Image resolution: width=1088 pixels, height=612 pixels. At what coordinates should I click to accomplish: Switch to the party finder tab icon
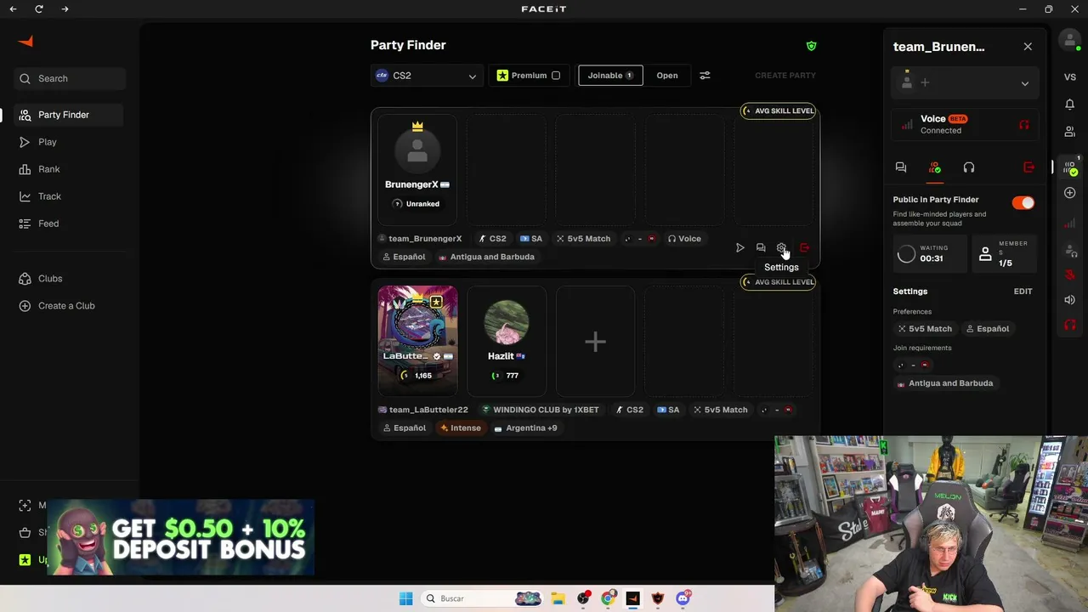tap(935, 167)
